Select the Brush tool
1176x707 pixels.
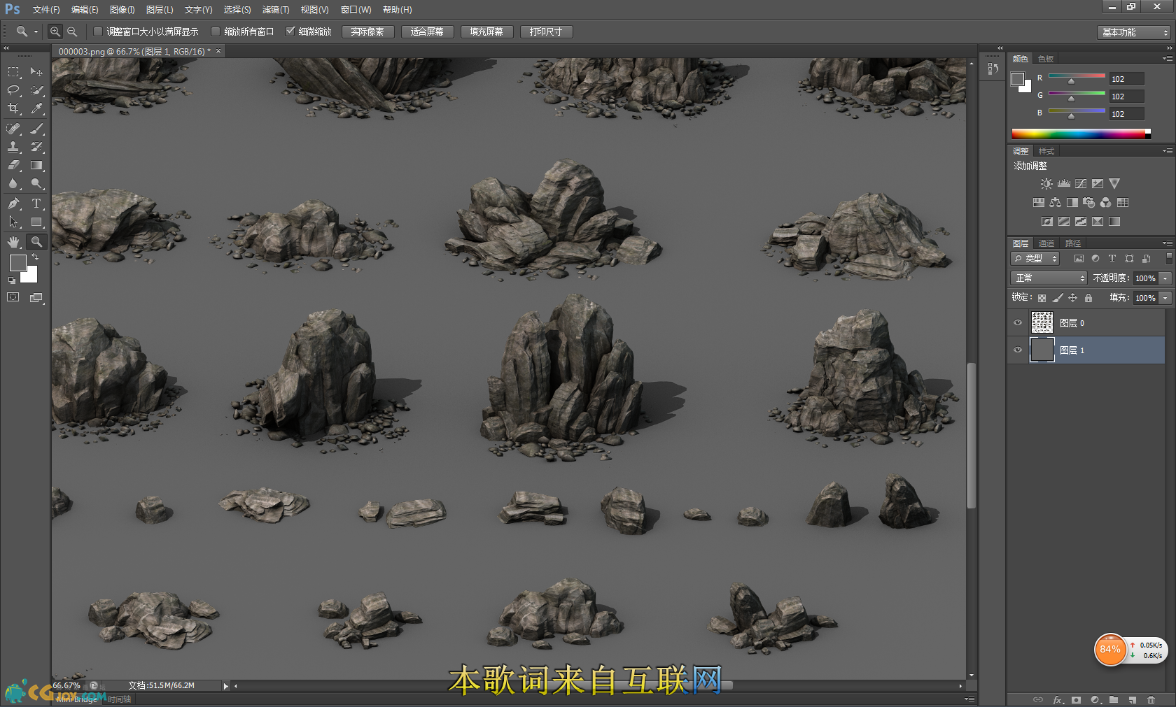tap(36, 129)
